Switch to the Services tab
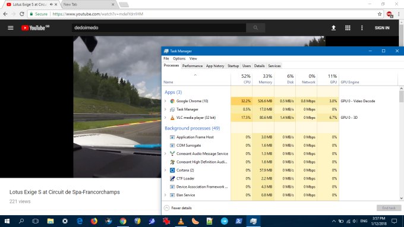Screen dimensions: 404x227 click(274, 66)
